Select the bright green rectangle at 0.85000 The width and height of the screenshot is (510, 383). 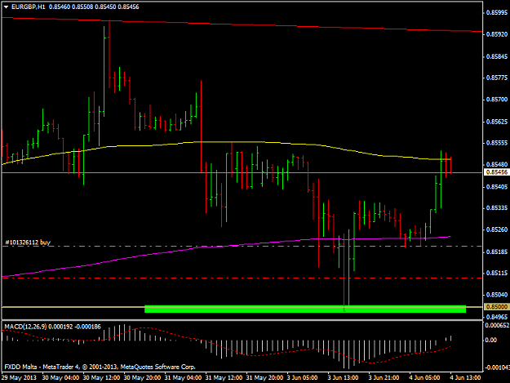point(305,310)
